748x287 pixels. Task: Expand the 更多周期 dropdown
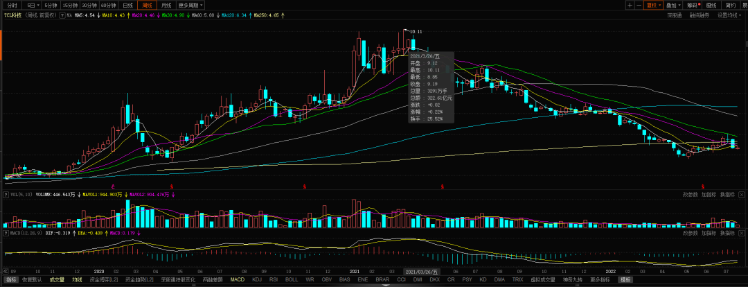[x=190, y=6]
